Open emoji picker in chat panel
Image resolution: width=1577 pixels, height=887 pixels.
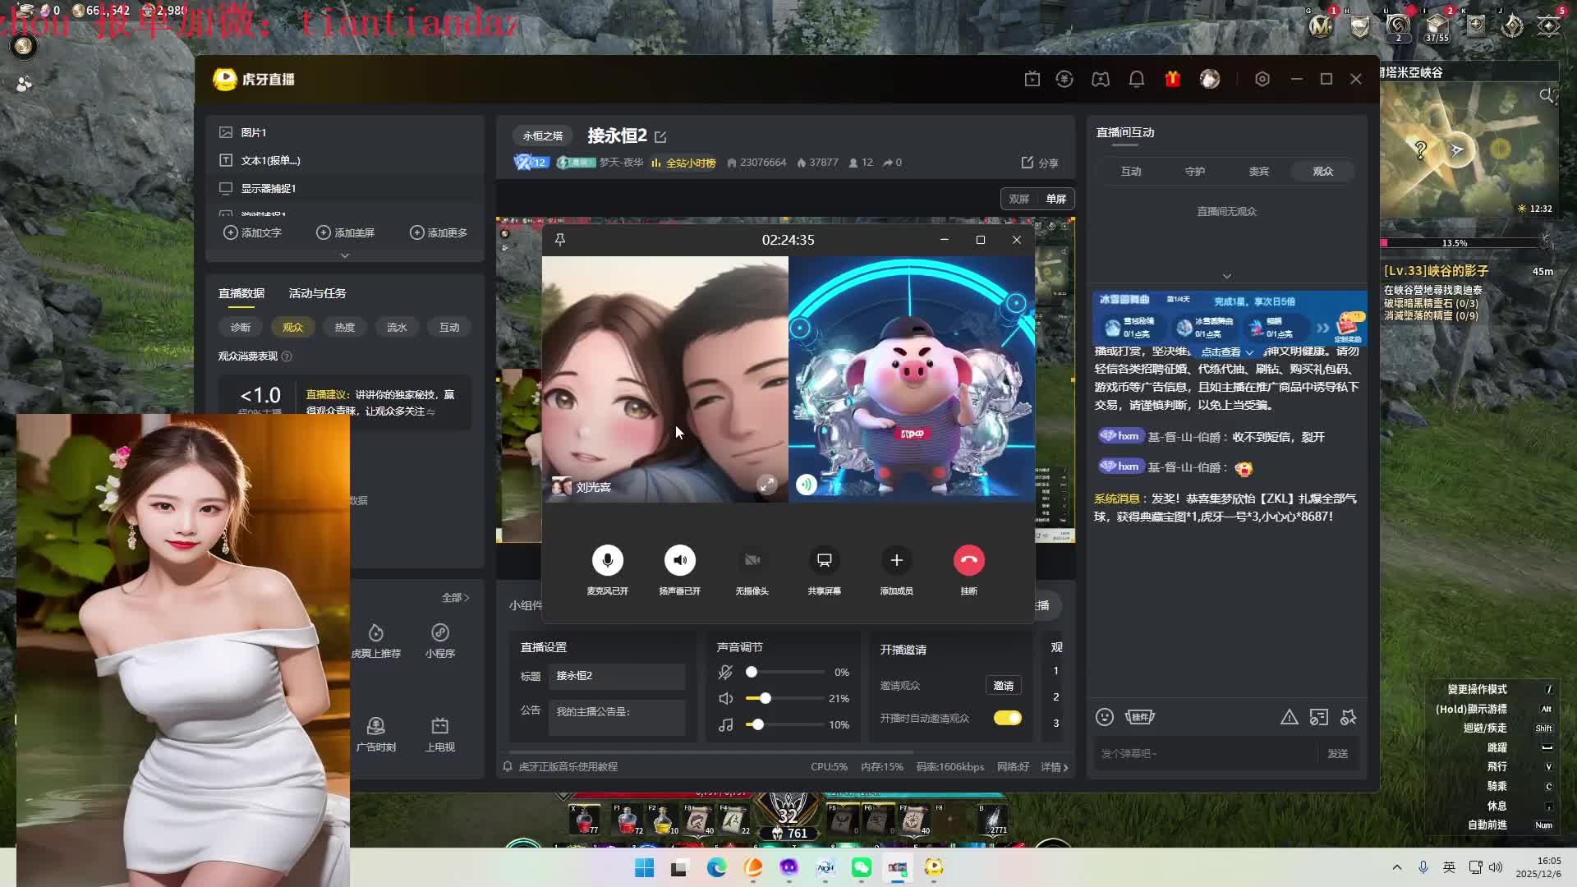[1105, 717]
